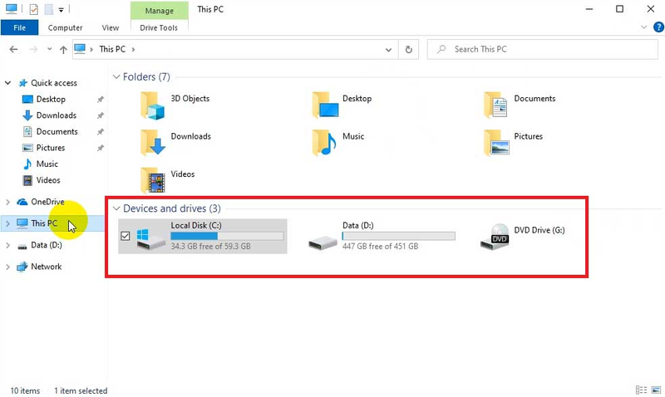Viewport: 665px width, 397px height.
Task: Click the Local Disk (C:) usage bar
Action: click(227, 236)
